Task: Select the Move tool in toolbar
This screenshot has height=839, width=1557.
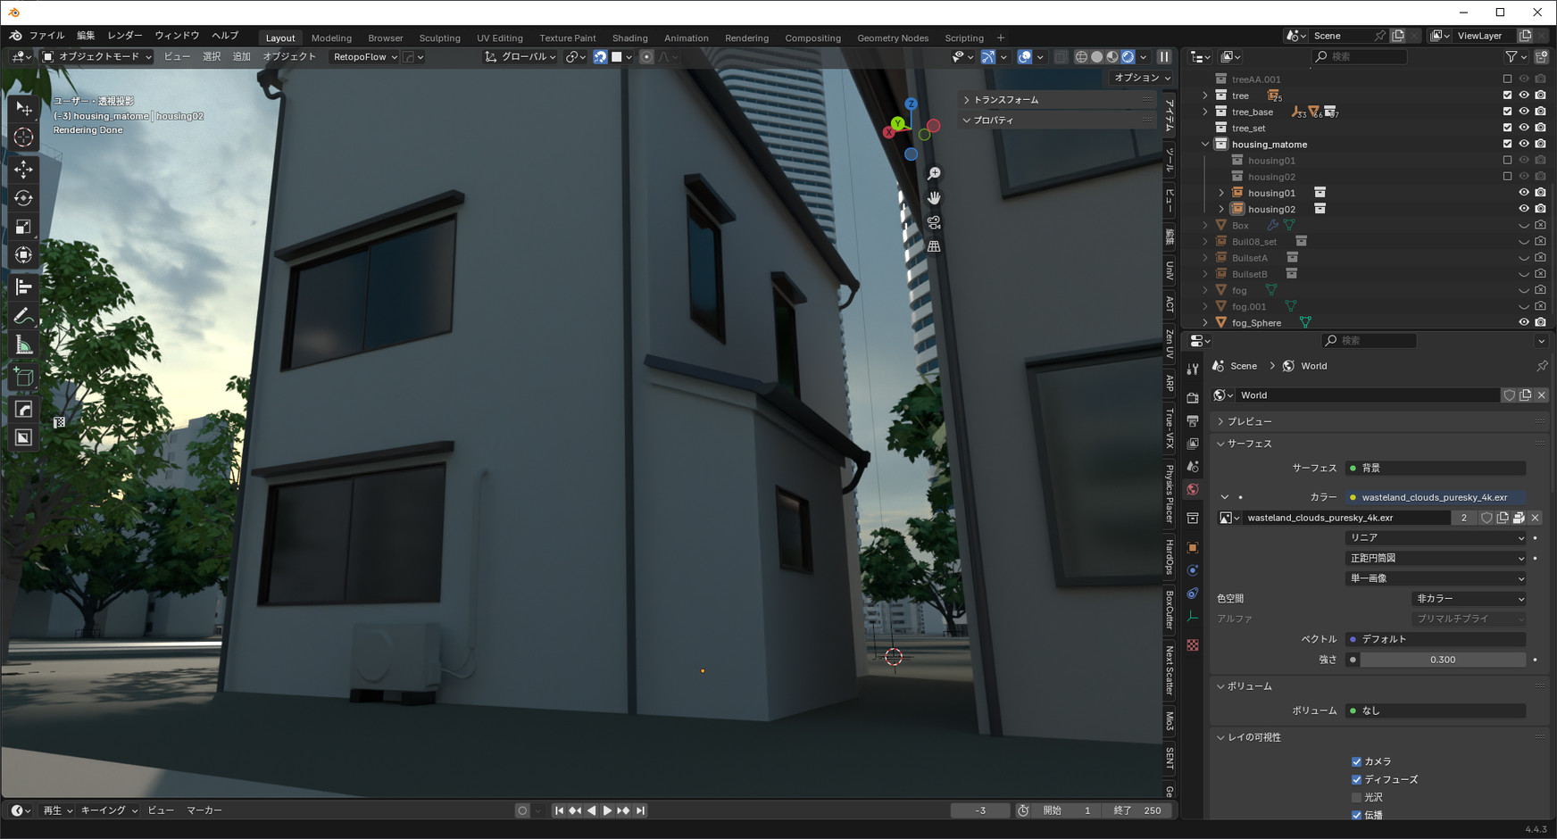Action: tap(24, 169)
